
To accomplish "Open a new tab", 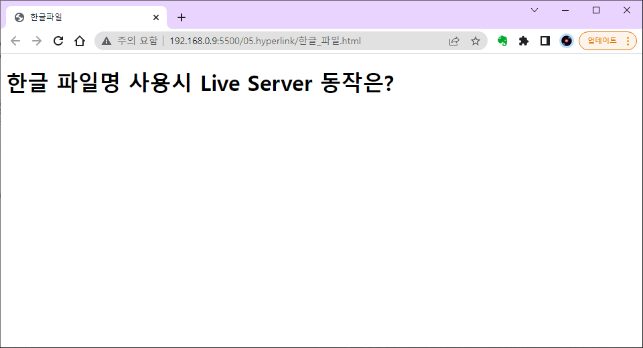I will 182,17.
